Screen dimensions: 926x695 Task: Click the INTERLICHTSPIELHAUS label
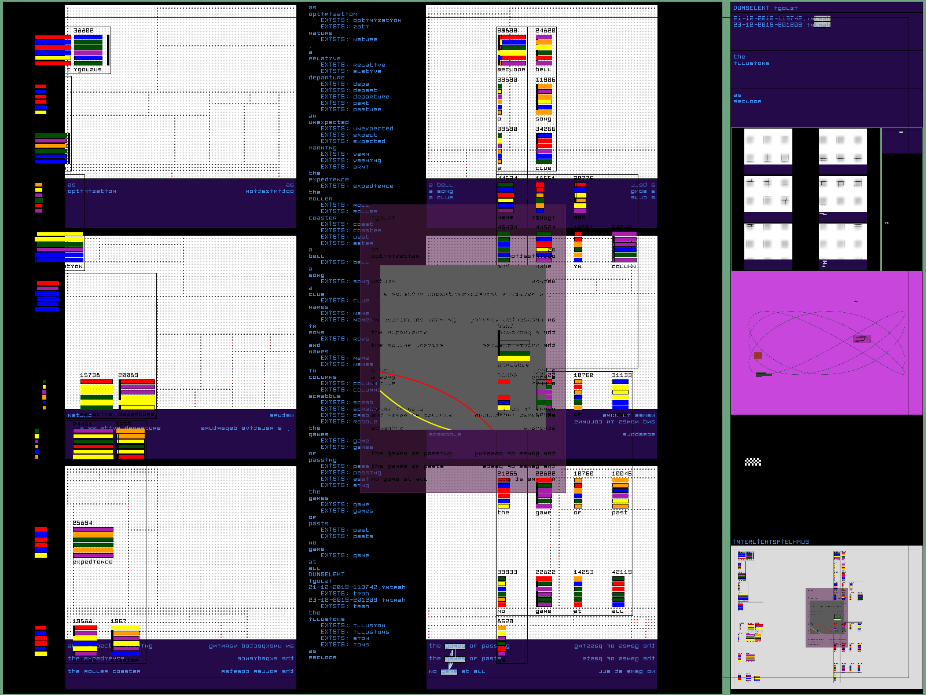click(770, 542)
